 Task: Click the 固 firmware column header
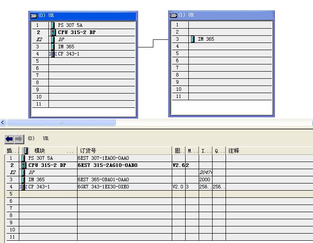coord(178,150)
